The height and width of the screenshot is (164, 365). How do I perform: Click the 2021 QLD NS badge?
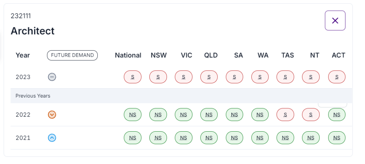coord(209,138)
